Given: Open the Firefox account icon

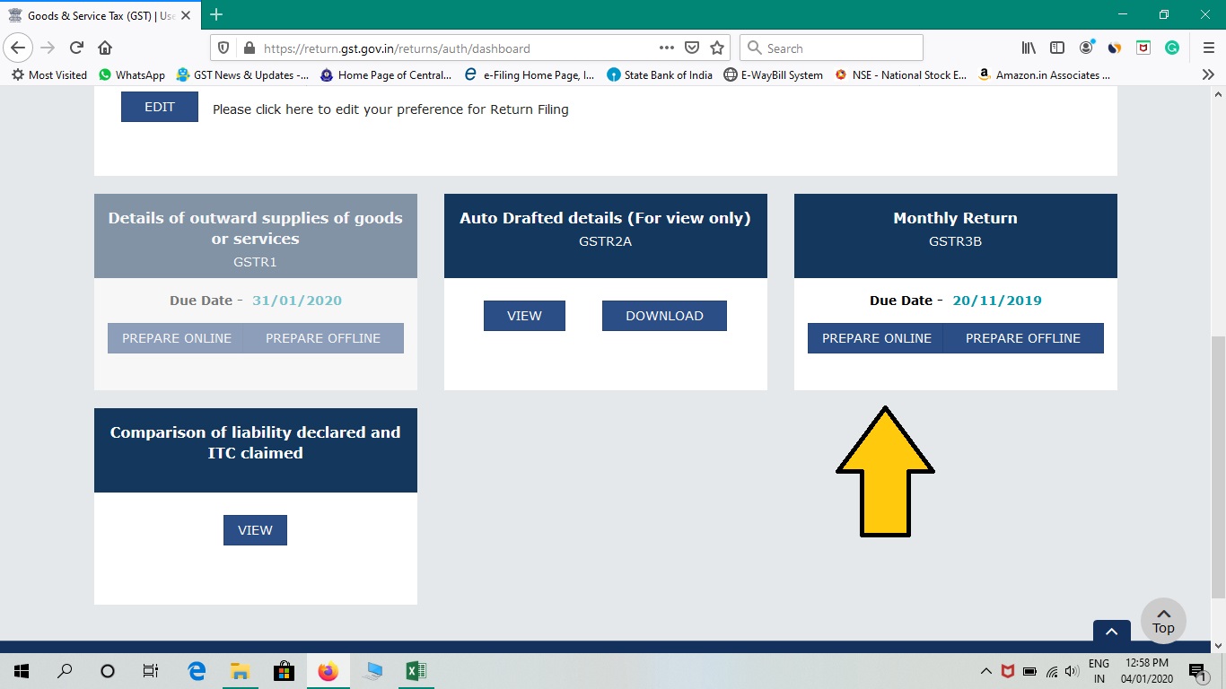Looking at the screenshot, I should [1085, 48].
